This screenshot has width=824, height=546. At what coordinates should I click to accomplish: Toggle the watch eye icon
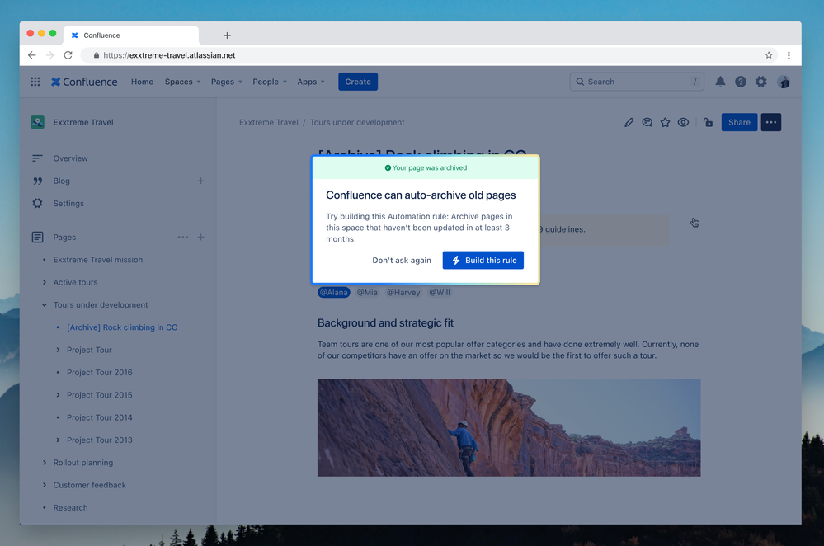[x=683, y=122]
